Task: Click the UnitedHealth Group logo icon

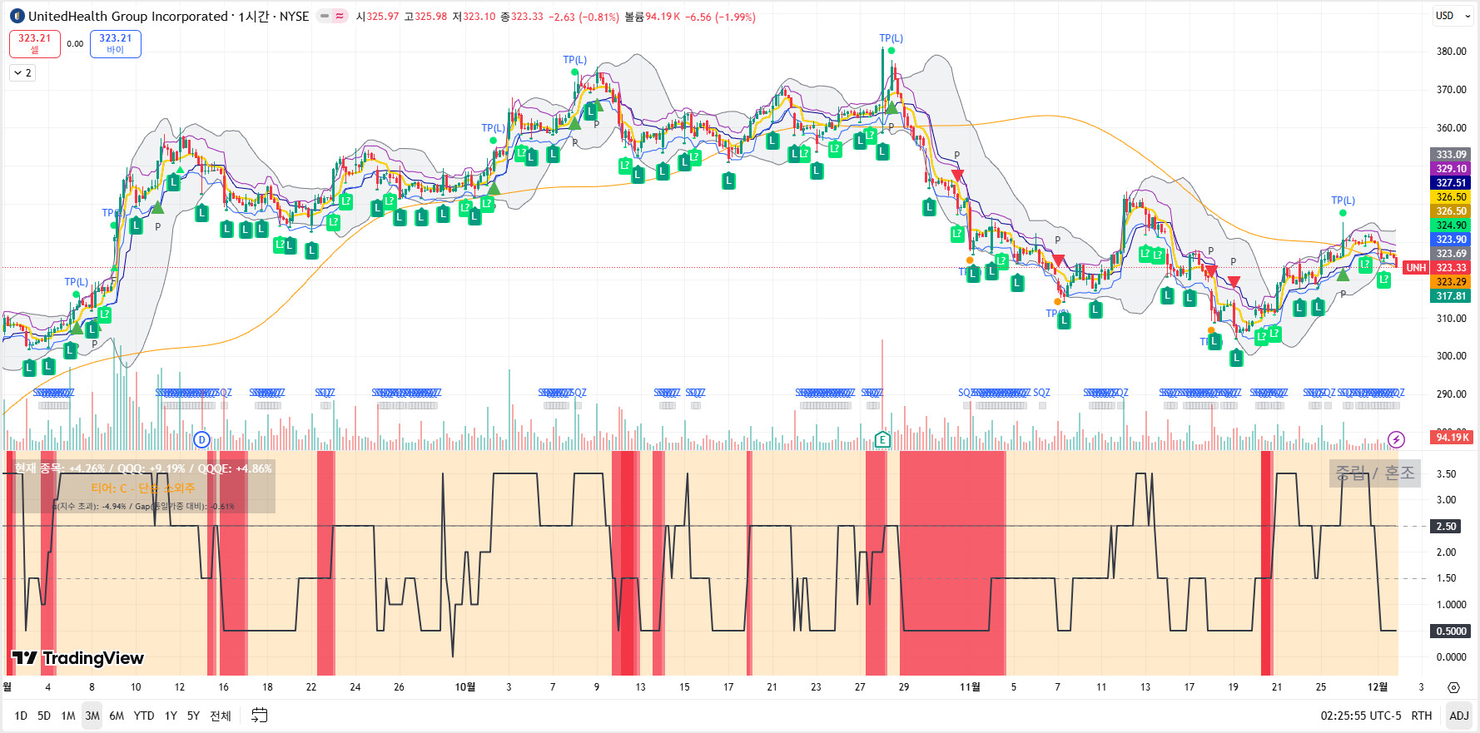Action: pos(17,16)
